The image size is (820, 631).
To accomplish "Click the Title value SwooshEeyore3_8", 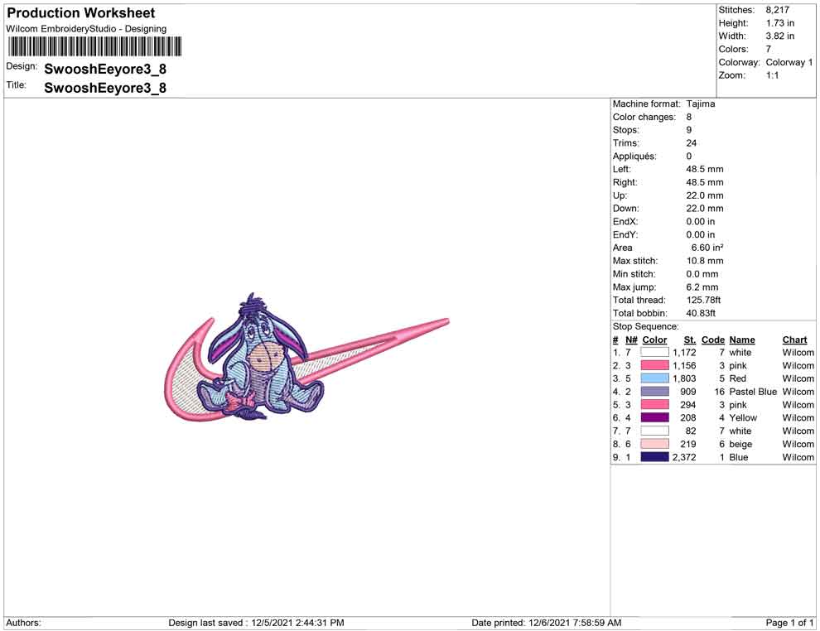I will pos(105,88).
